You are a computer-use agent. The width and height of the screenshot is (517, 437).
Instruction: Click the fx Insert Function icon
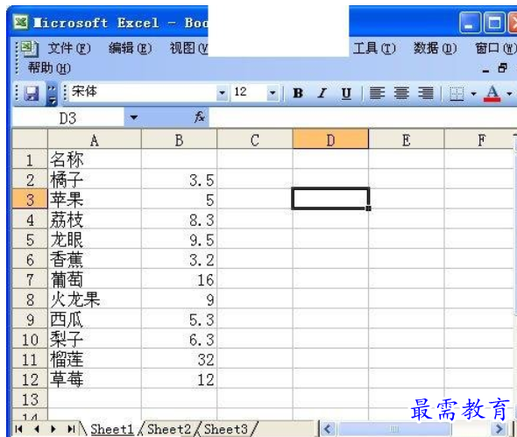[x=200, y=117]
